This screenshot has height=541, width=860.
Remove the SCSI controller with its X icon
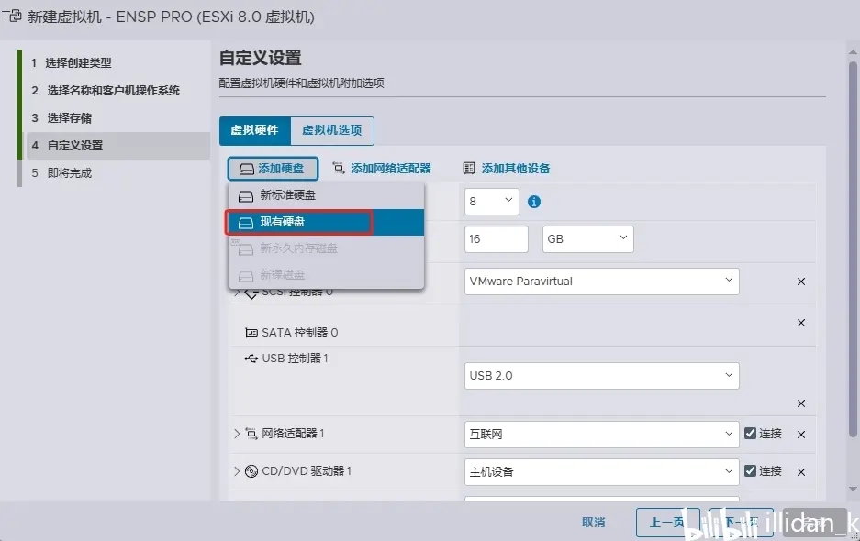[800, 282]
